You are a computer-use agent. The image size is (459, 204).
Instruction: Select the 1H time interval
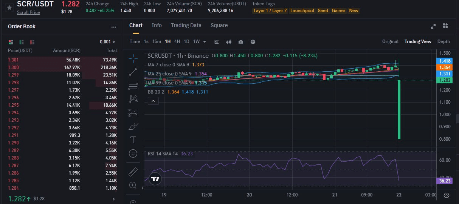[167, 42]
